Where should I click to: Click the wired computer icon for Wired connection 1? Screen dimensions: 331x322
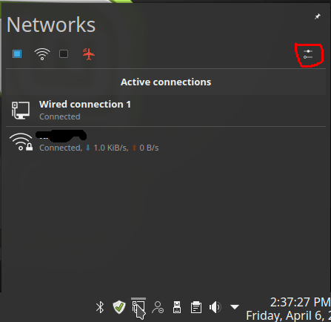tap(21, 111)
